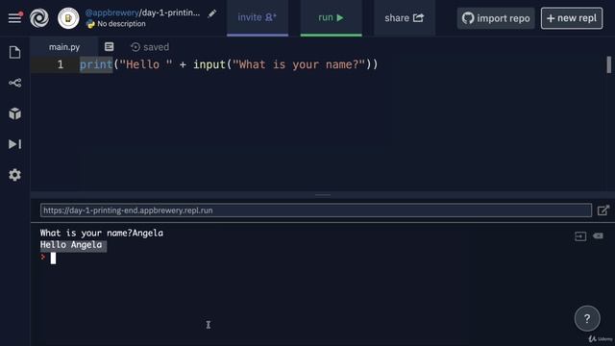Click the code formatter icon beside main.py

point(109,47)
